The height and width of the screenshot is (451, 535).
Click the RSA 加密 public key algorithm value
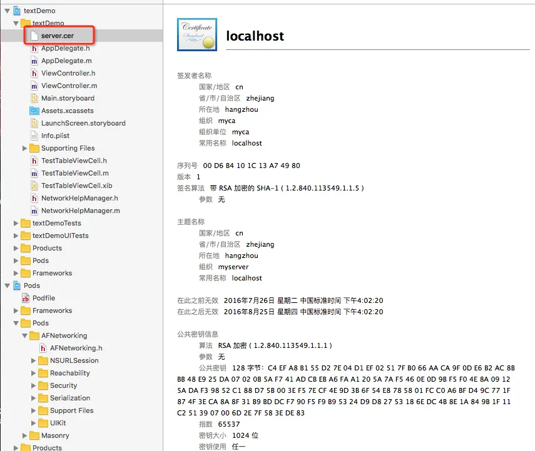point(275,345)
